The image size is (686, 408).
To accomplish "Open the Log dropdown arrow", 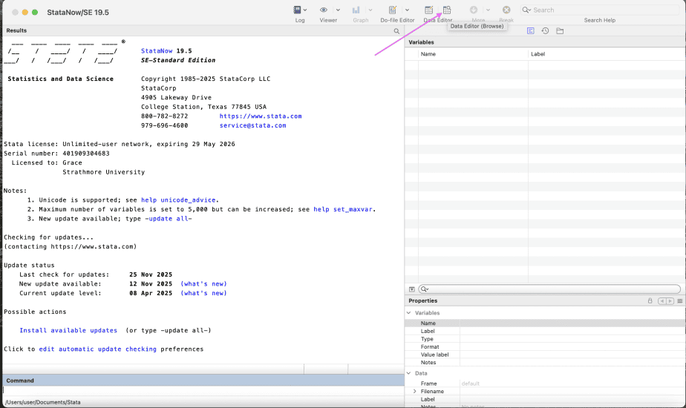I will 305,10.
